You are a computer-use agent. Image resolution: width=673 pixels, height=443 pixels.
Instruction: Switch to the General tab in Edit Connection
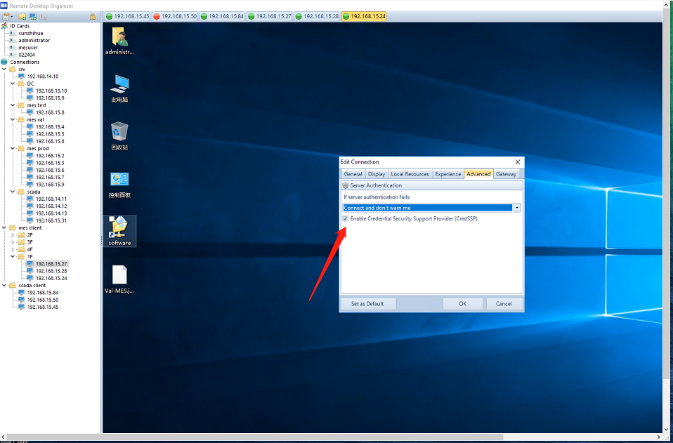[353, 174]
